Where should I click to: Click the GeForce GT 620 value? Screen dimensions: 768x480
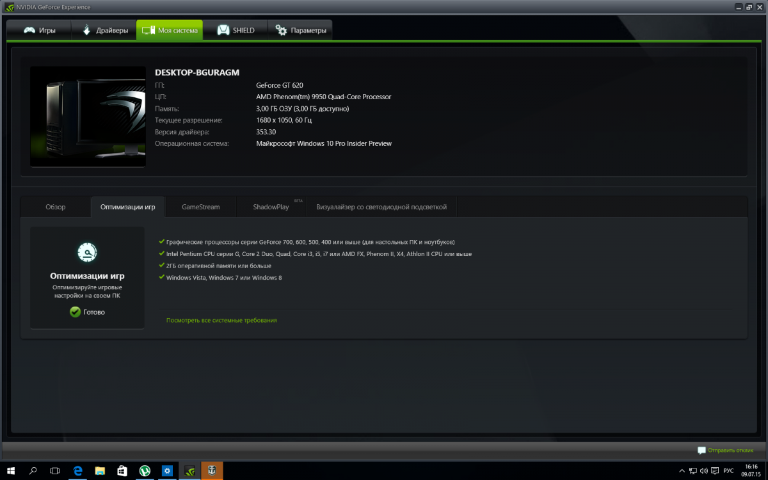280,85
